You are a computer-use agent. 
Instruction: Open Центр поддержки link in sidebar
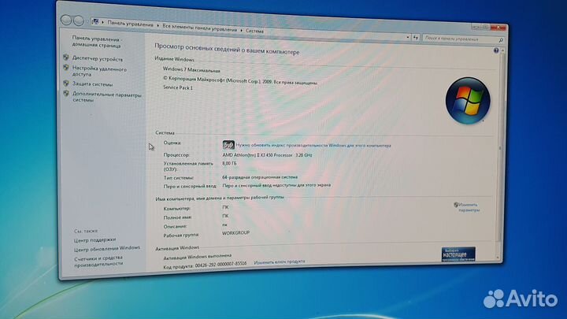pyautogui.click(x=94, y=239)
